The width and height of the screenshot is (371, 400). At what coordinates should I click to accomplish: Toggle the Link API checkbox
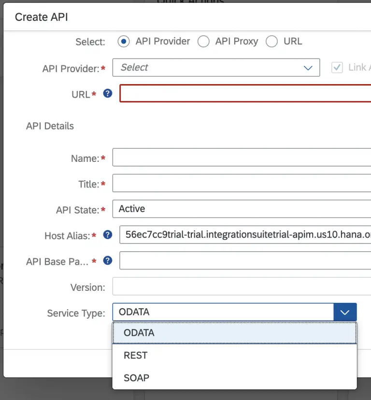(337, 68)
